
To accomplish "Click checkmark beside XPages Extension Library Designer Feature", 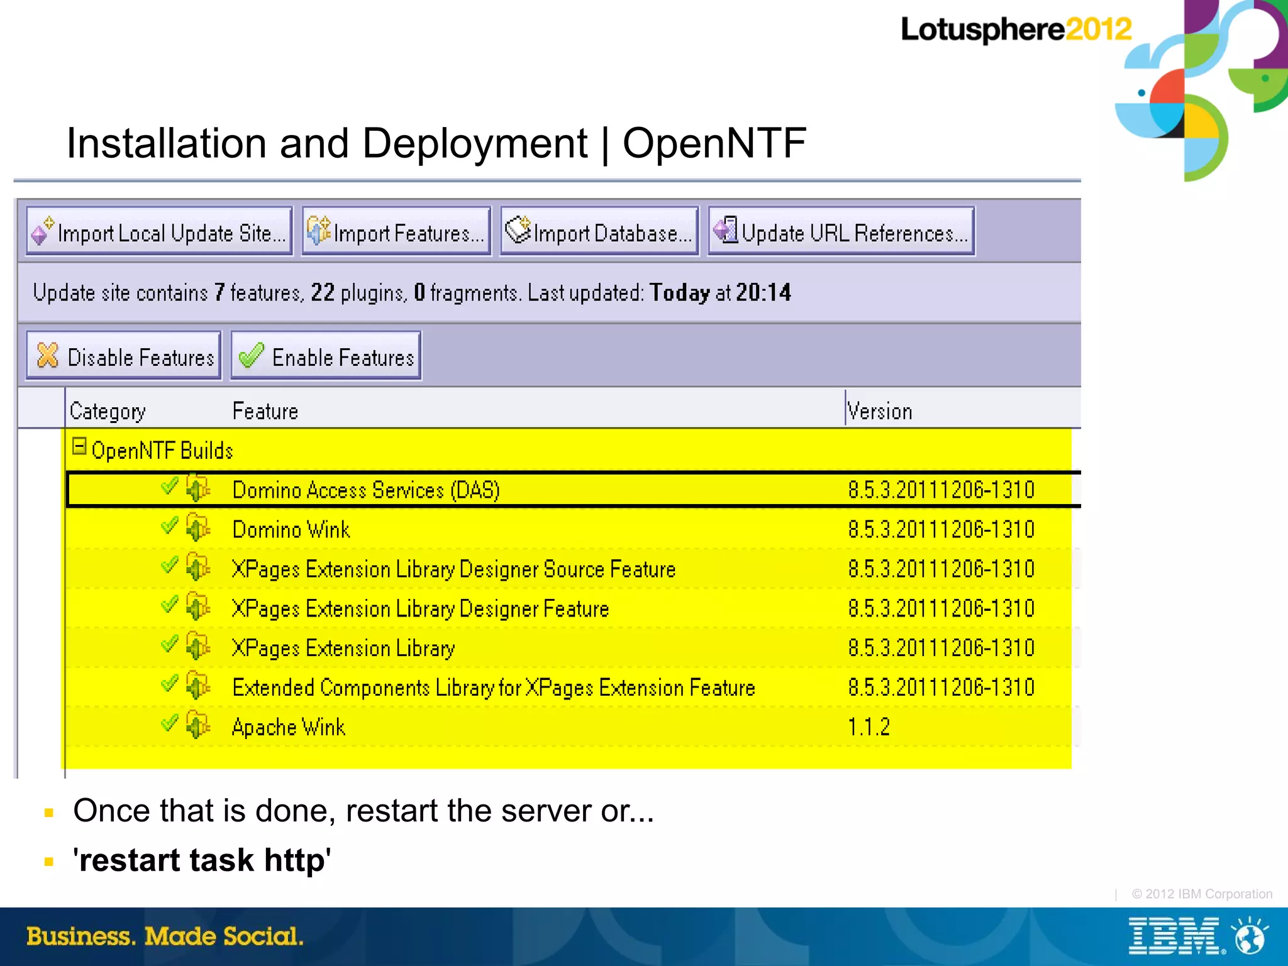I will [x=170, y=605].
